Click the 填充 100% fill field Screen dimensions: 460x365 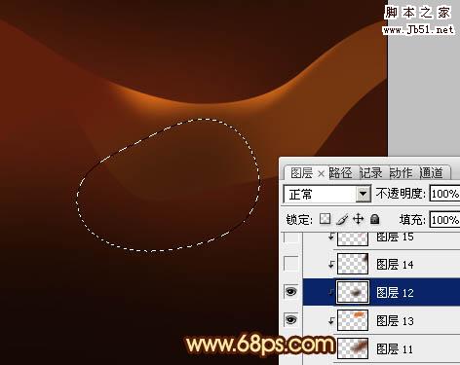point(444,220)
